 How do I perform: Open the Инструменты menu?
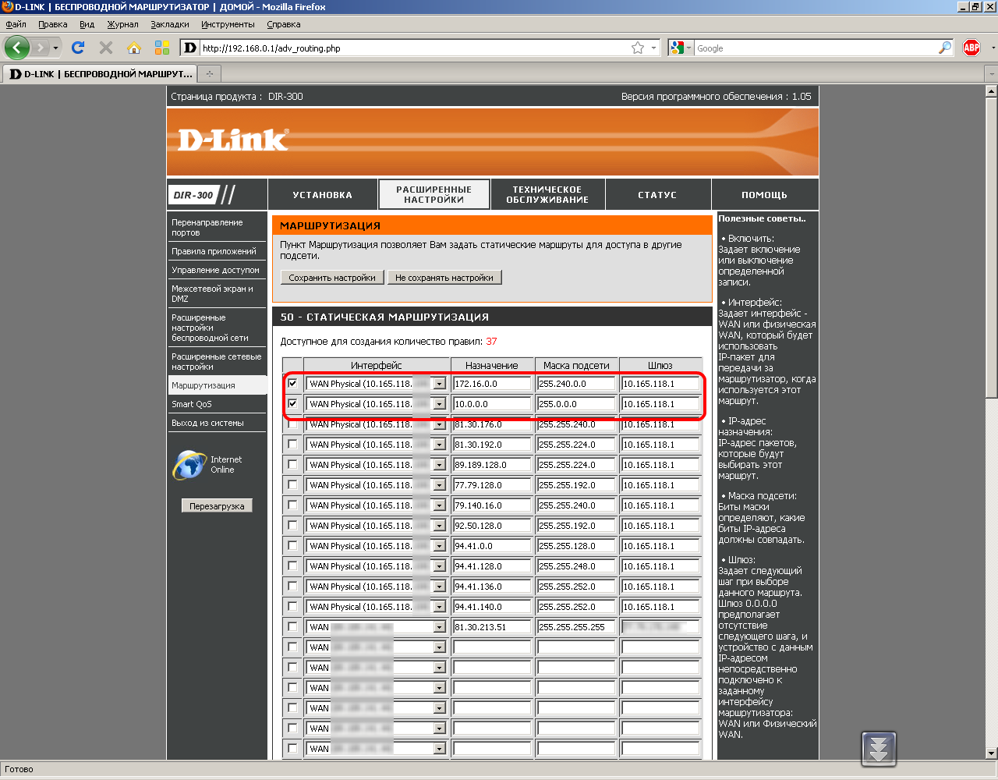pos(228,24)
